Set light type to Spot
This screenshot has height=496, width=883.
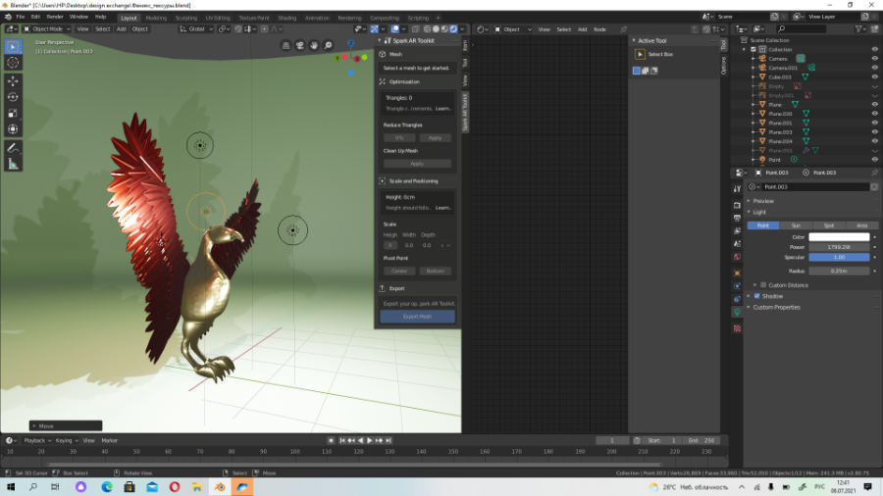tap(829, 225)
